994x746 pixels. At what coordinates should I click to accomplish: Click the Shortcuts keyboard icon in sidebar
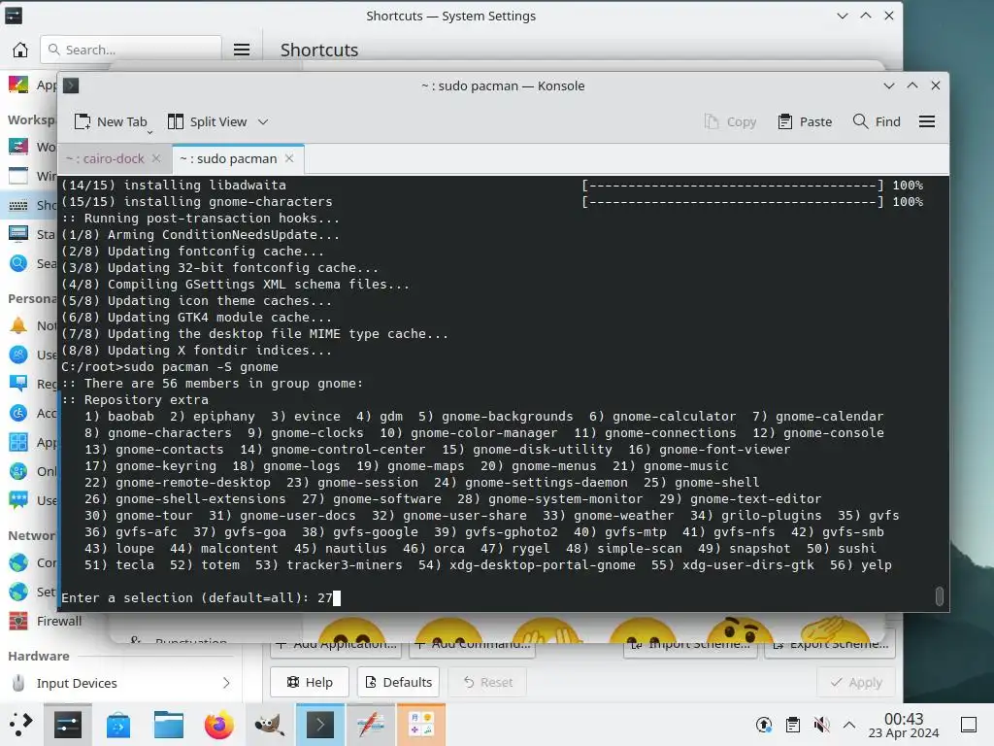click(18, 205)
